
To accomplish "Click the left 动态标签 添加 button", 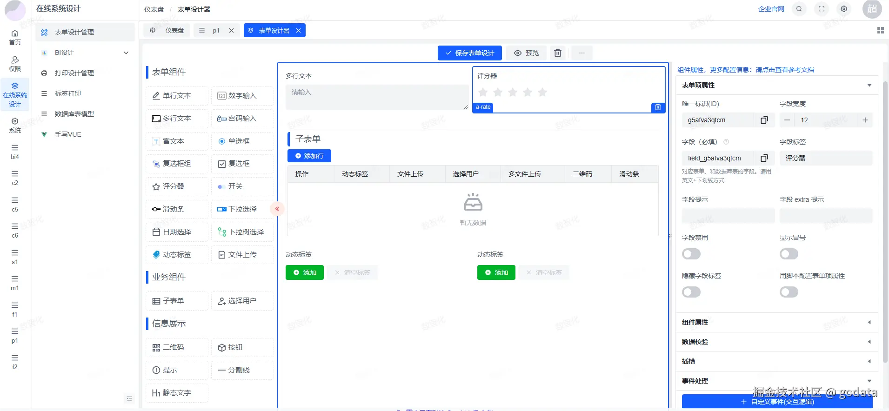I will 305,272.
